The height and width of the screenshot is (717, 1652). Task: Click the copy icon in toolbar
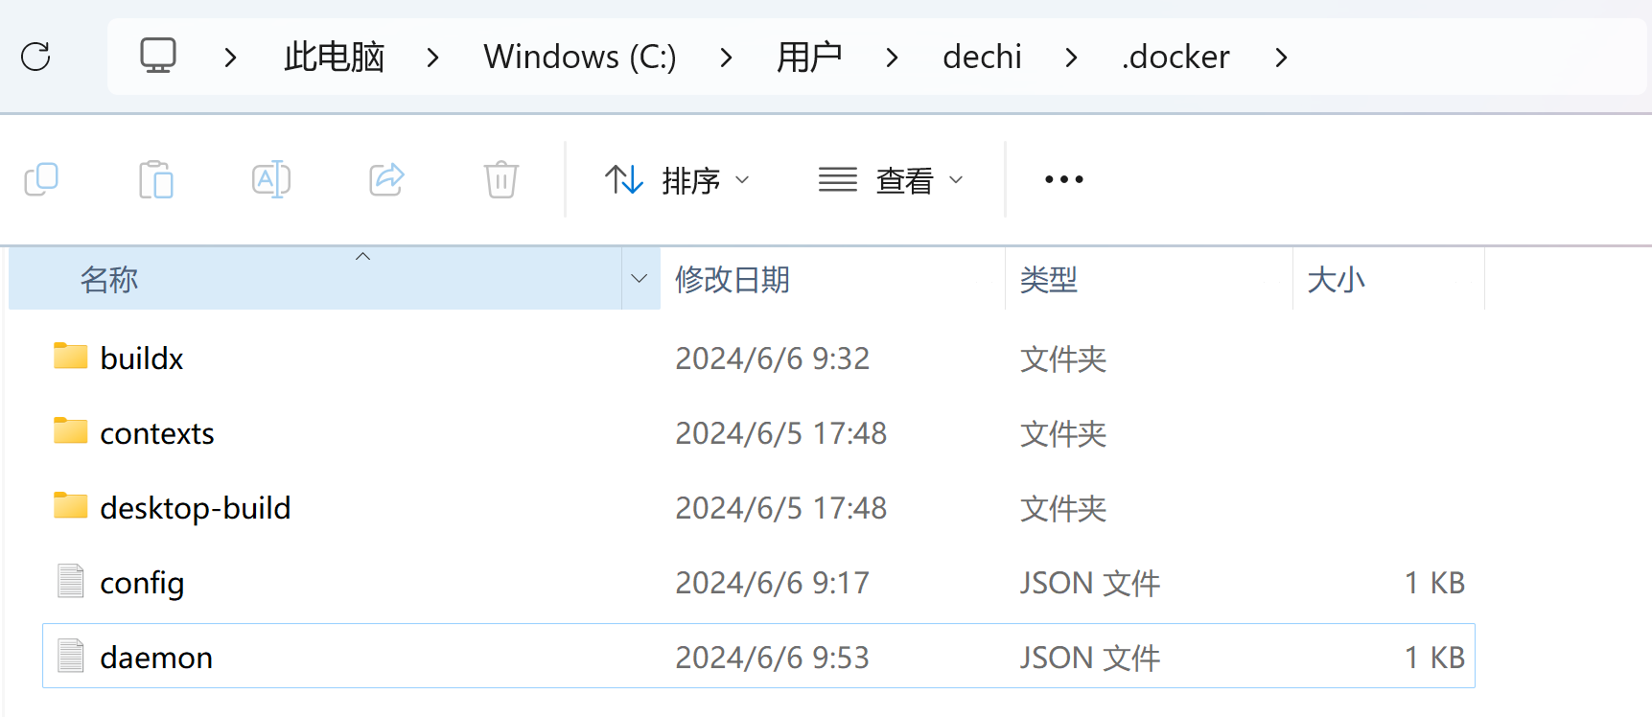tap(41, 179)
